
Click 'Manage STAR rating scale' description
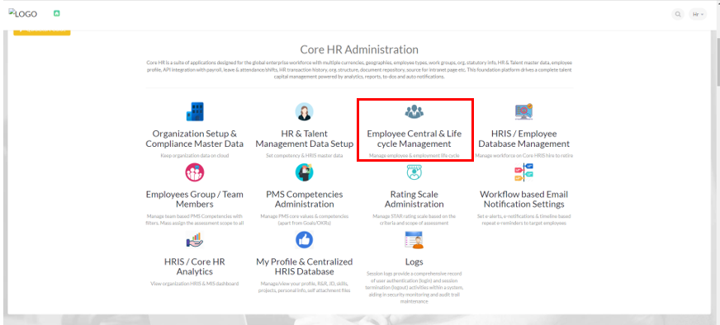coord(414,219)
